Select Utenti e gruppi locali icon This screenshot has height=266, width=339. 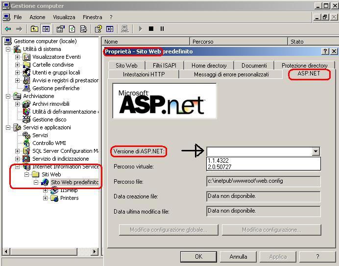[x=26, y=73]
